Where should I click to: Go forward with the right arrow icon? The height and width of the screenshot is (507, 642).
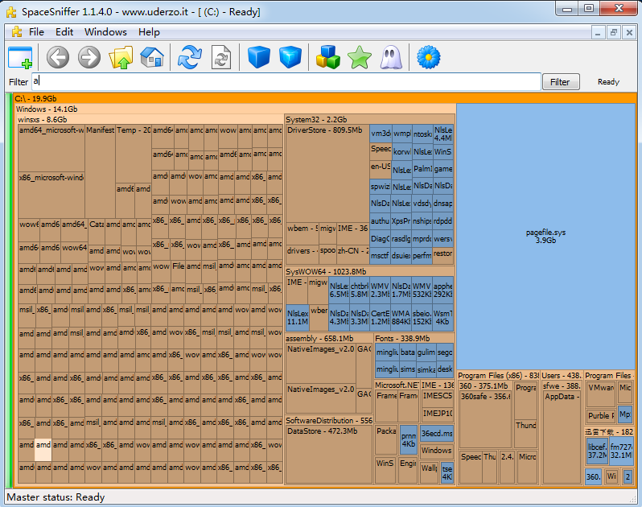pyautogui.click(x=88, y=57)
